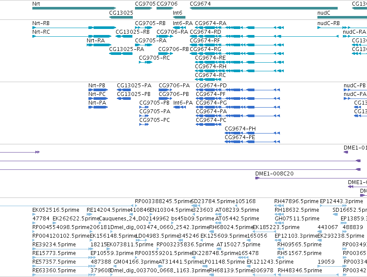Screen dimensions: 367x277
Task: Click the Nrt-PB protein label
Action: [x=97, y=86]
